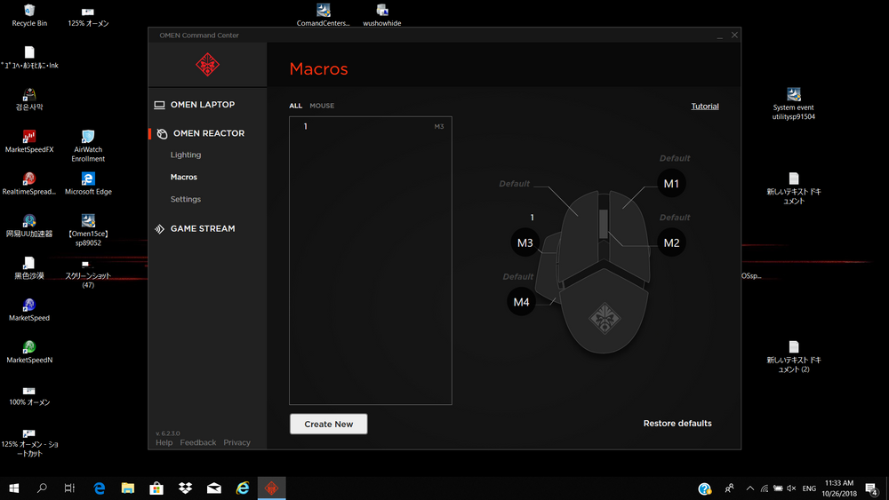
Task: Open Recycle Bin desktop icon
Action: pos(29,15)
